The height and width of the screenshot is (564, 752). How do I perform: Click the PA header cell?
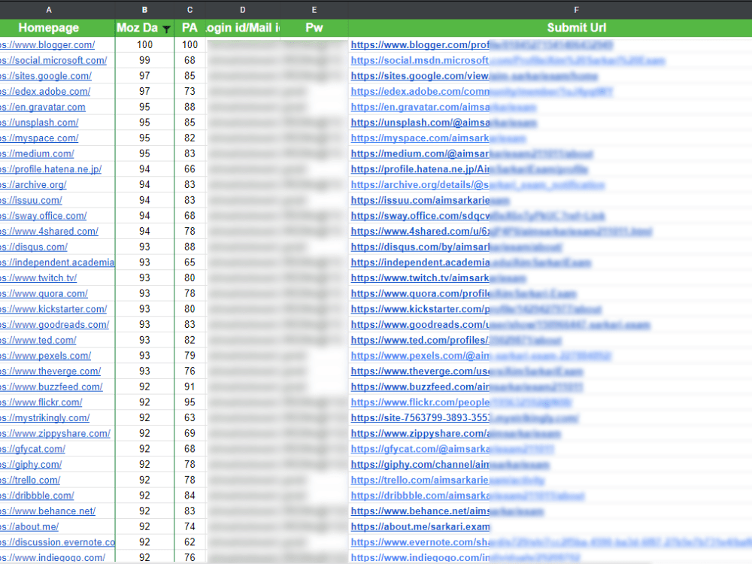pyautogui.click(x=190, y=28)
